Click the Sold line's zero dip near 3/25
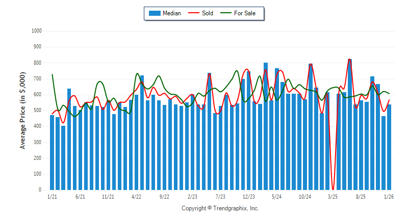The width and height of the screenshot is (408, 221). [x=333, y=187]
